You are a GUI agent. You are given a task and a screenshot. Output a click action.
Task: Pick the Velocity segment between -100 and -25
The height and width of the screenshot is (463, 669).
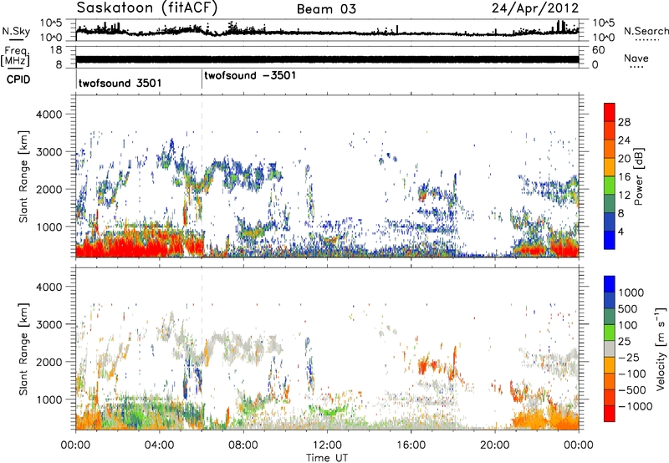[610, 365]
